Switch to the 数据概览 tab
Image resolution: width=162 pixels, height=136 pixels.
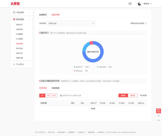[x=43, y=15]
